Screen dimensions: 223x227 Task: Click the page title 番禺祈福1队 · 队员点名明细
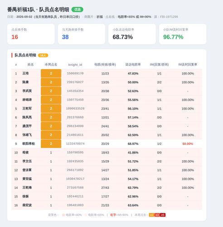[x=38, y=10]
